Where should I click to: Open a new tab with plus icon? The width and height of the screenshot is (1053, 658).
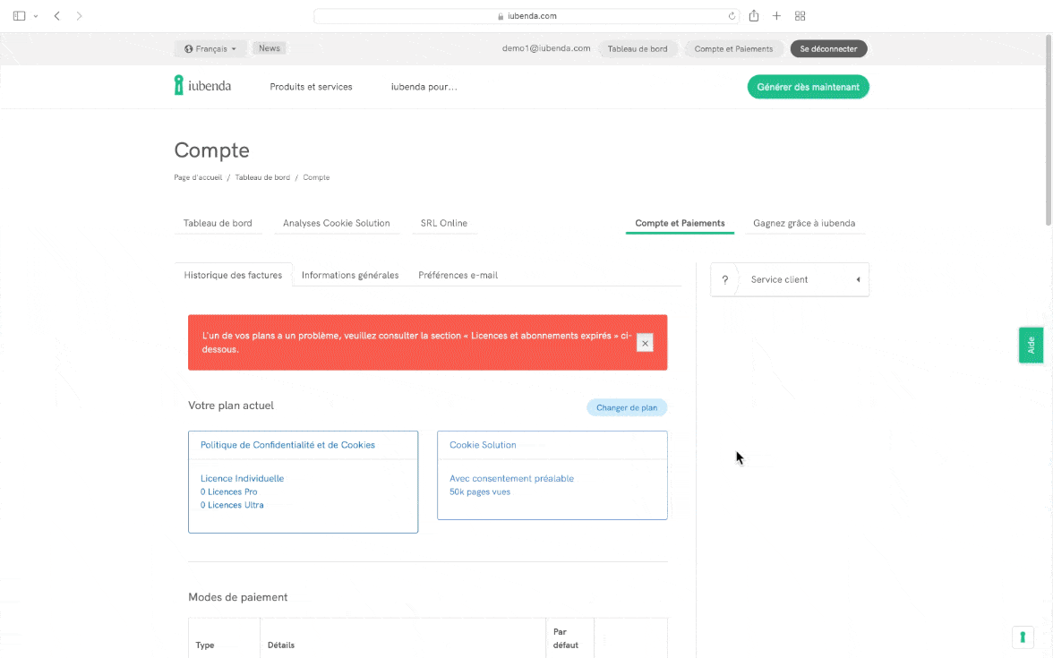coord(776,16)
